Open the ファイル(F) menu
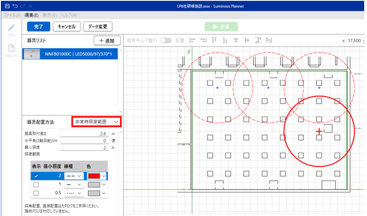367x216 pixels. (12, 15)
